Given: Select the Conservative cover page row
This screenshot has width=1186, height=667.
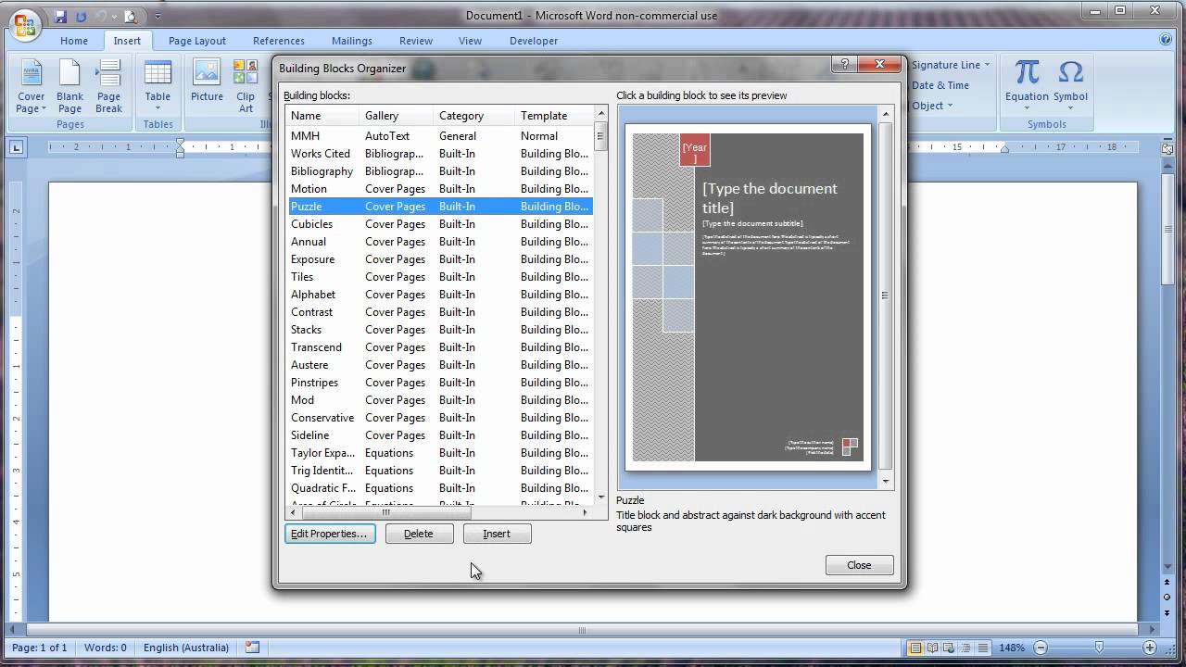Looking at the screenshot, I should 439,418.
